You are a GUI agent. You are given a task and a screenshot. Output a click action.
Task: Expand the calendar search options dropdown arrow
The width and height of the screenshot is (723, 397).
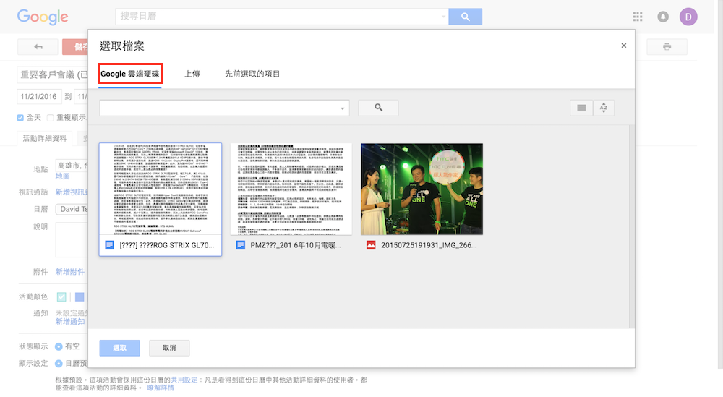tap(443, 17)
